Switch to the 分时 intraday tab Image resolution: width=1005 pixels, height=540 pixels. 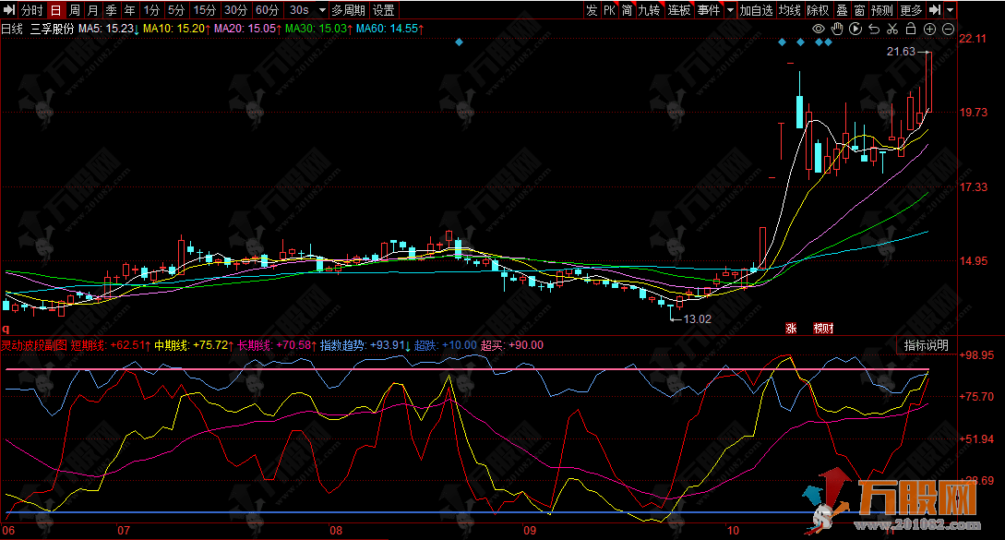pyautogui.click(x=32, y=10)
